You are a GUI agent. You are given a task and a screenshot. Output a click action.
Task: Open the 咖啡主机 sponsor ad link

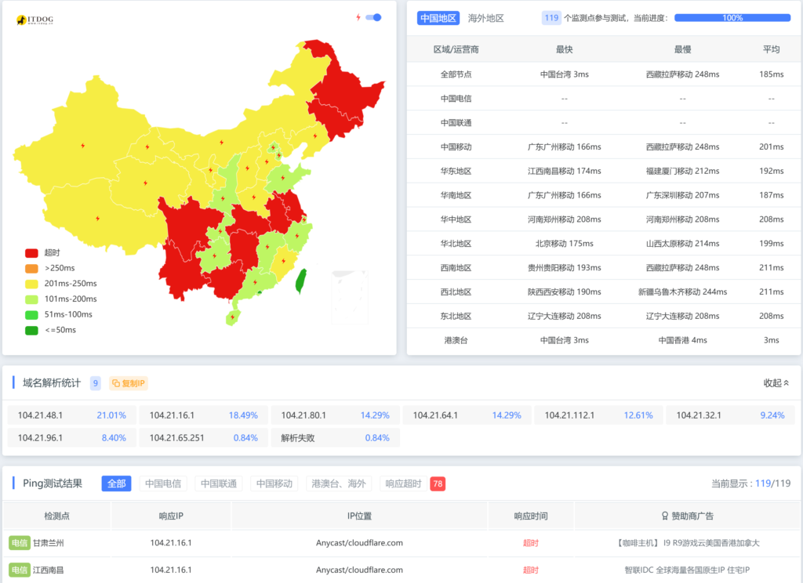point(689,543)
